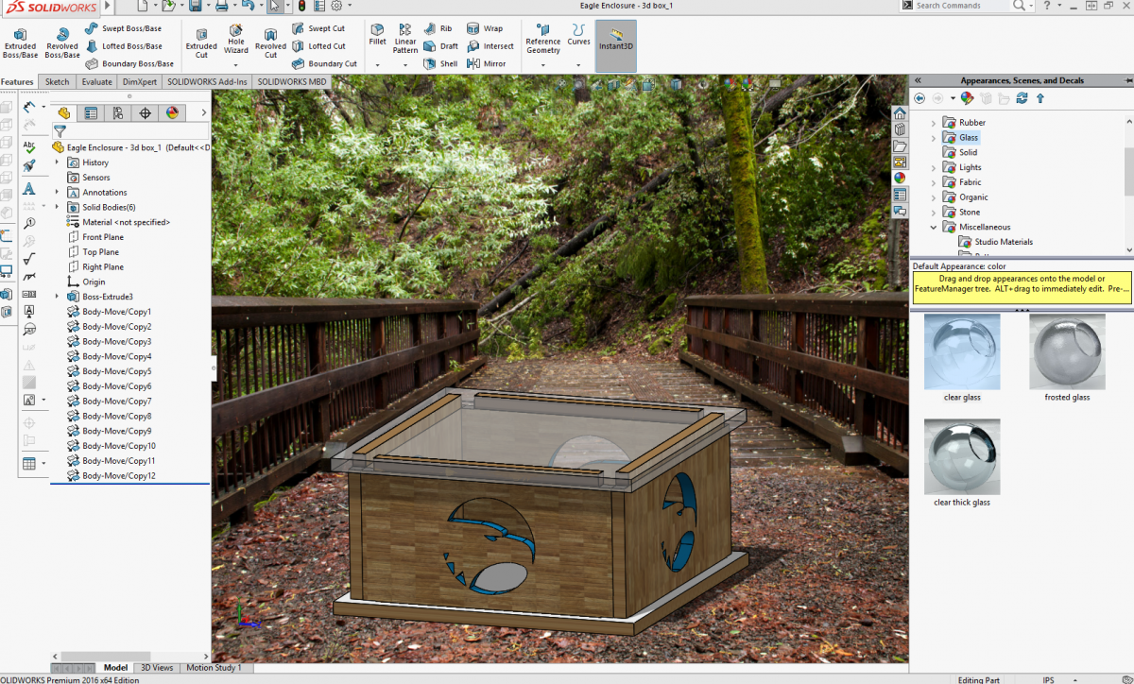Switch to the Evaluate tab
Viewport: 1134px width, 684px height.
(96, 82)
